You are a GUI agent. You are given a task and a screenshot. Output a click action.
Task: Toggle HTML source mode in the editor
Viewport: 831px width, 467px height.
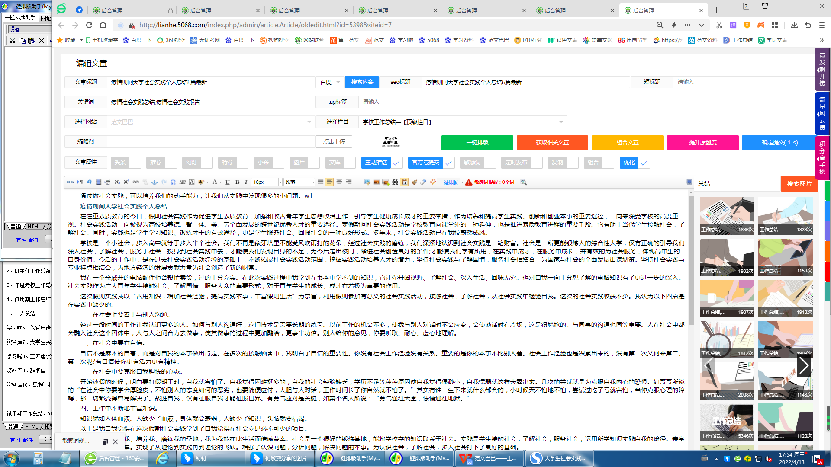(70, 182)
